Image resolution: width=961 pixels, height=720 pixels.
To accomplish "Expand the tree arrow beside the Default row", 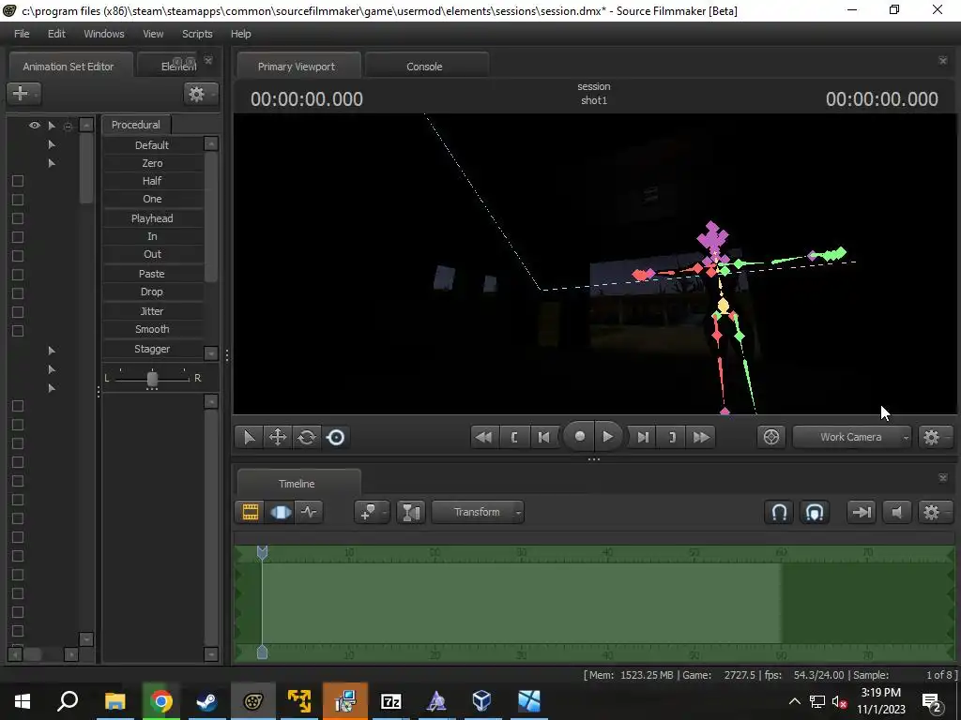I will tap(52, 144).
